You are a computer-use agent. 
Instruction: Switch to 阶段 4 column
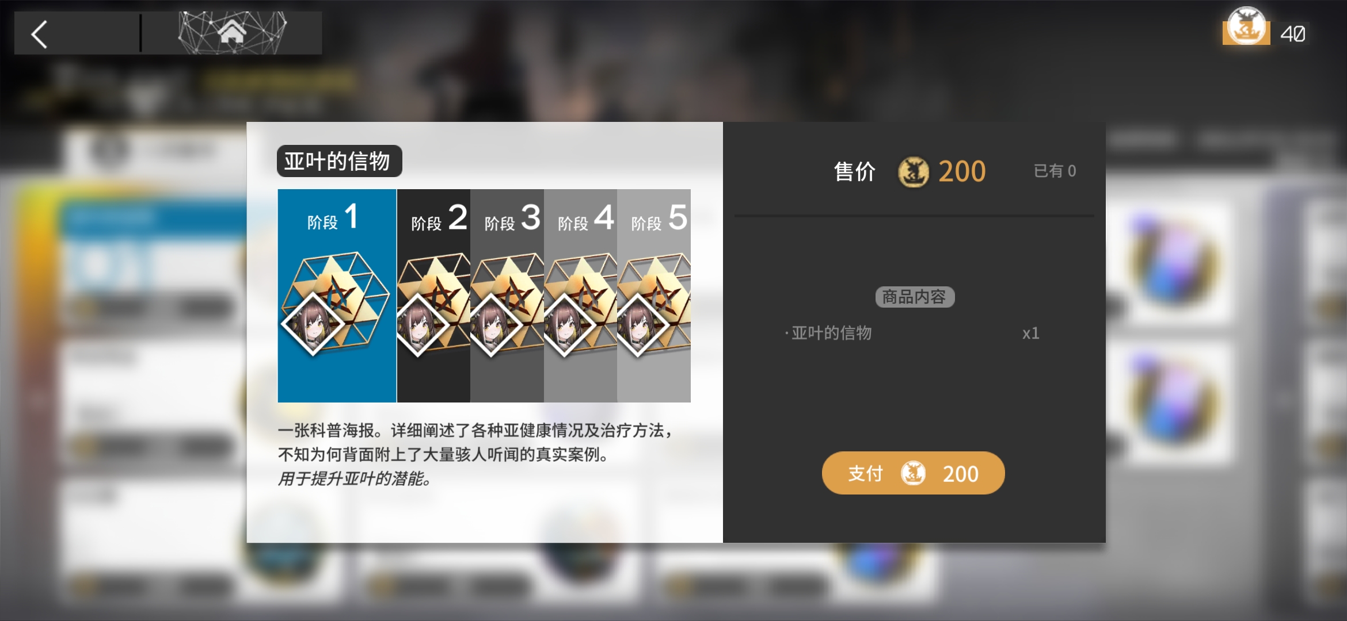[x=580, y=296]
